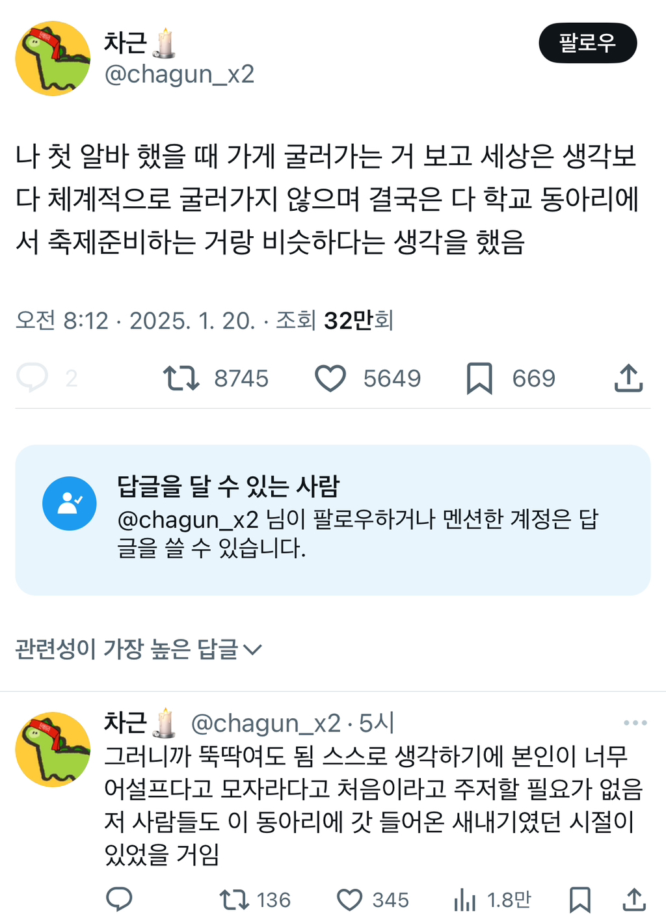
Task: Share the reply tweet
Action: 633,899
